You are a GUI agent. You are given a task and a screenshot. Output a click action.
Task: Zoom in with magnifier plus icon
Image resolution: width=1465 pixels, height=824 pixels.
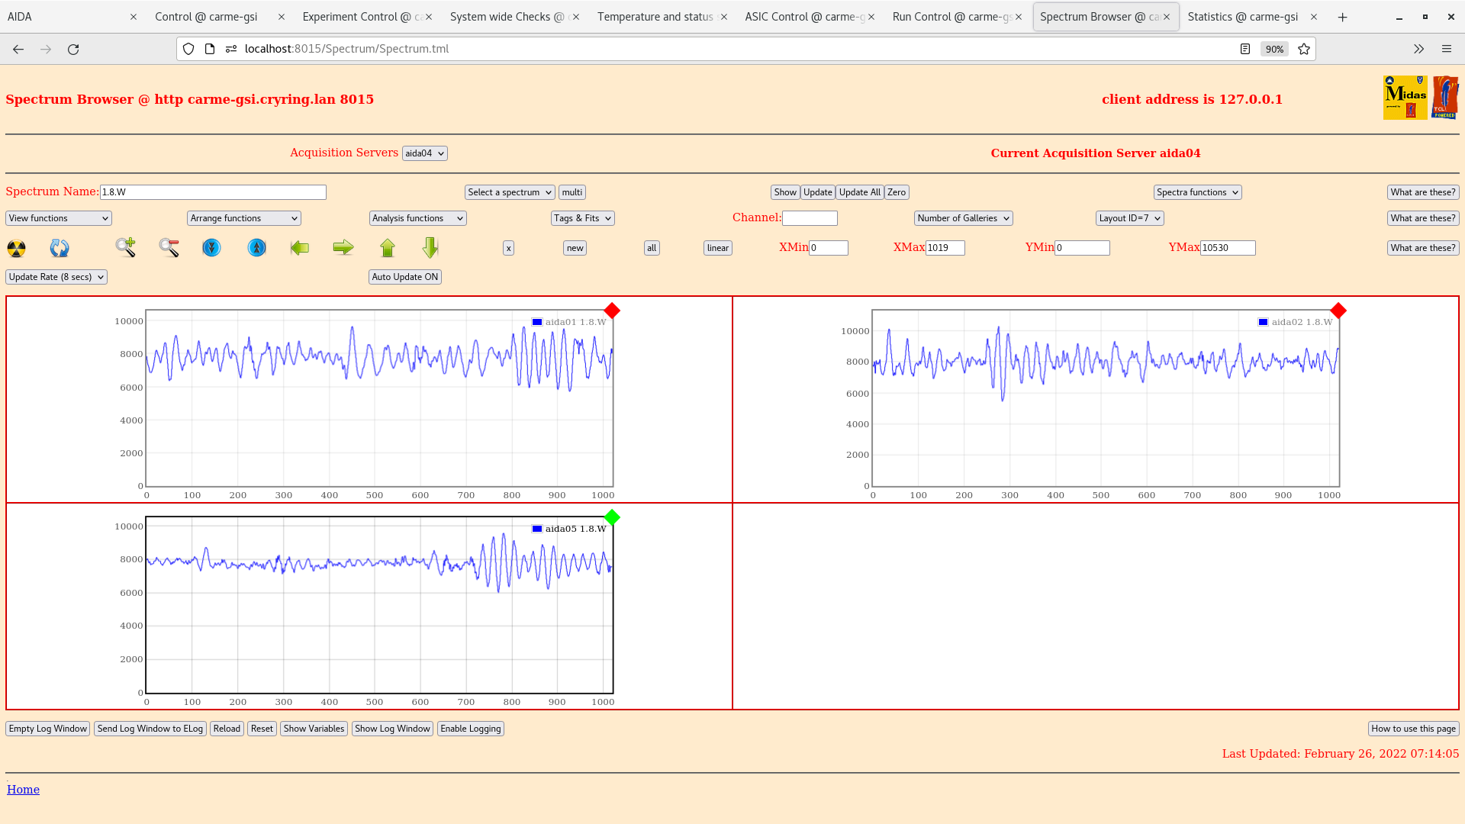click(125, 247)
